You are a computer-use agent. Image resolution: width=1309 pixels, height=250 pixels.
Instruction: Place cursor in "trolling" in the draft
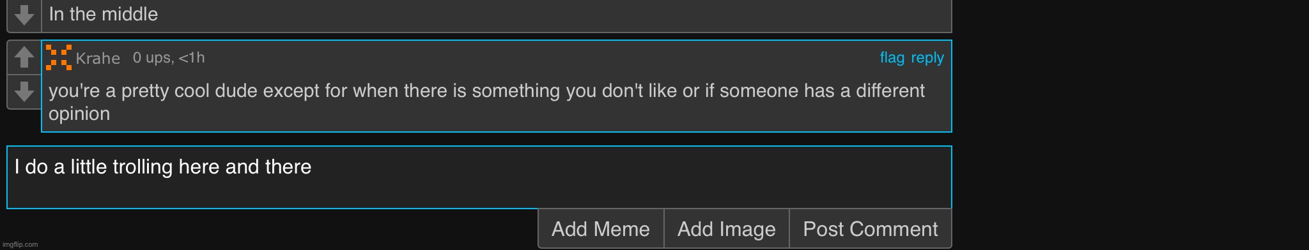[143, 167]
